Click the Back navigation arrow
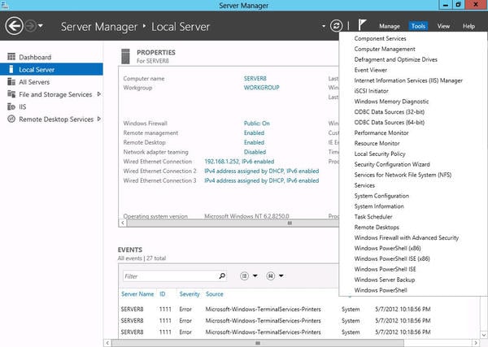This screenshot has width=488, height=347. coord(14,26)
